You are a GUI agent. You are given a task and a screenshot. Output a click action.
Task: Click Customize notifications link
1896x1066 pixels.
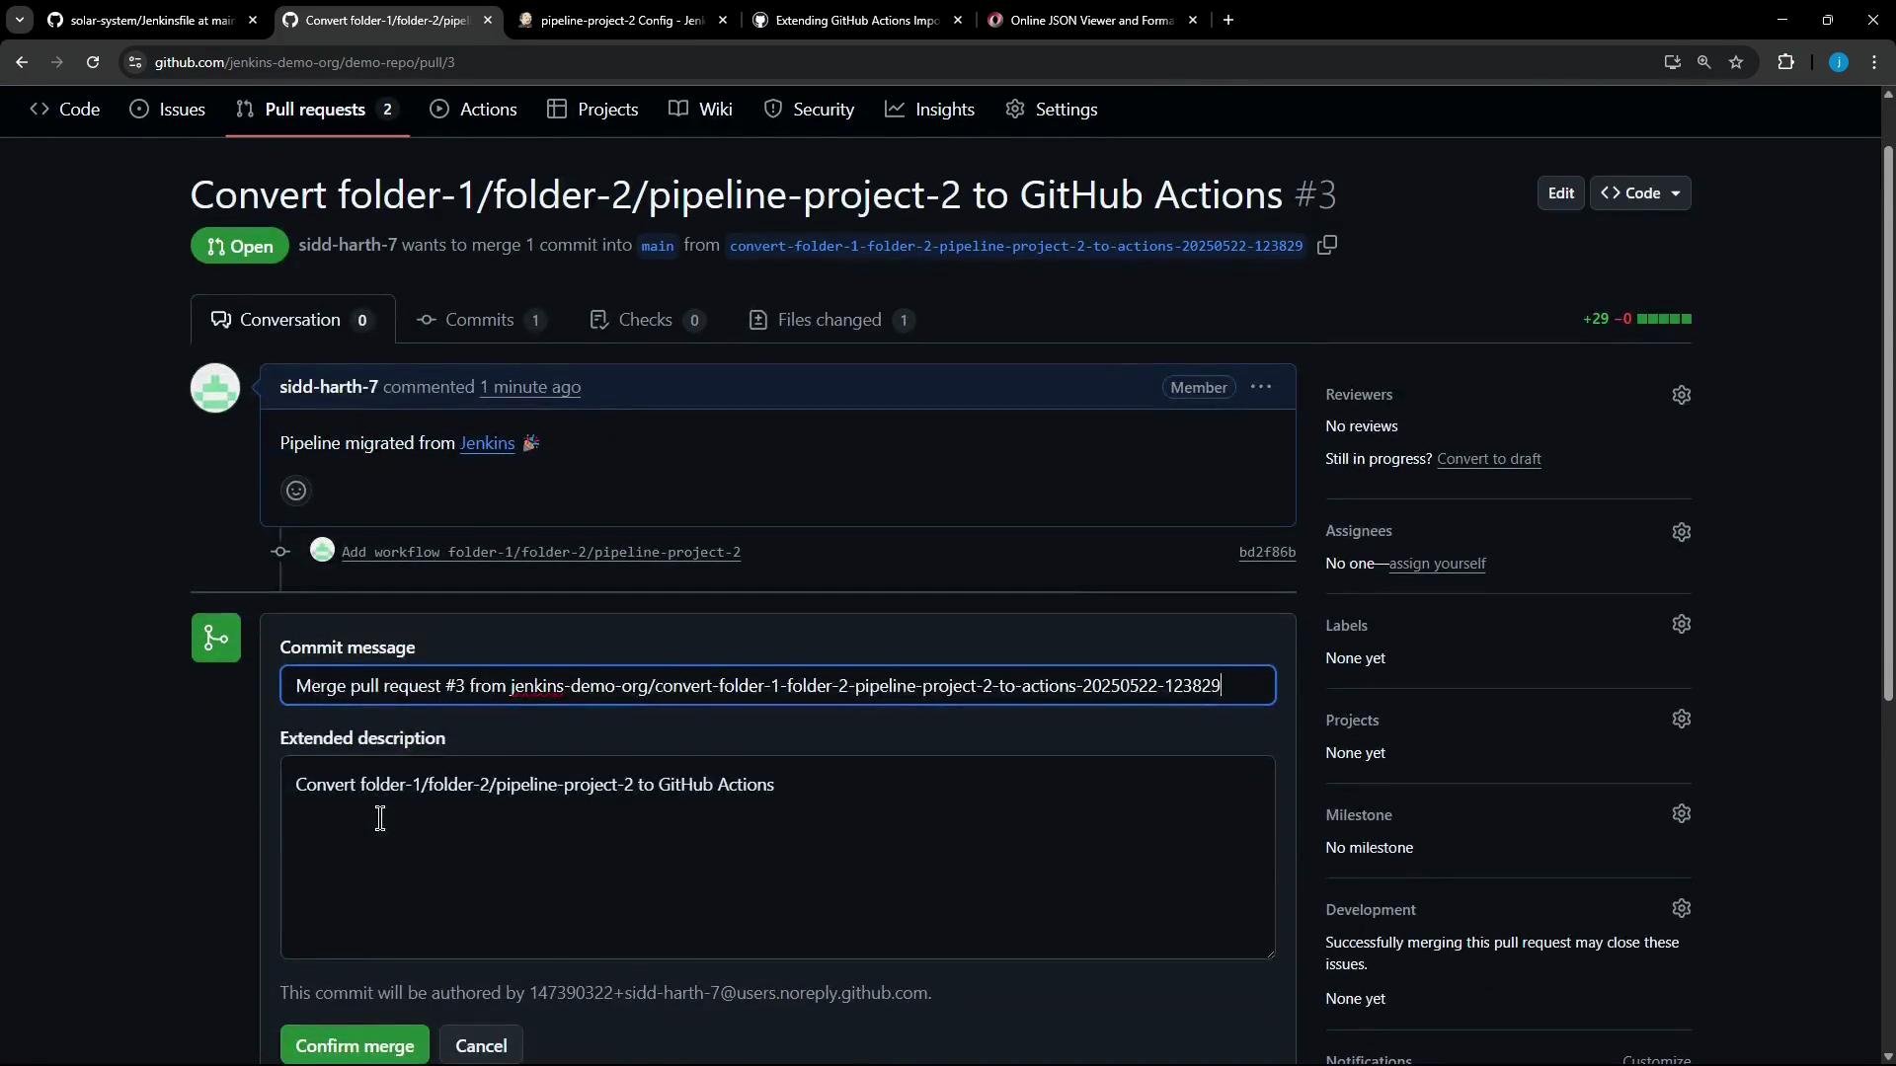point(1656,1059)
